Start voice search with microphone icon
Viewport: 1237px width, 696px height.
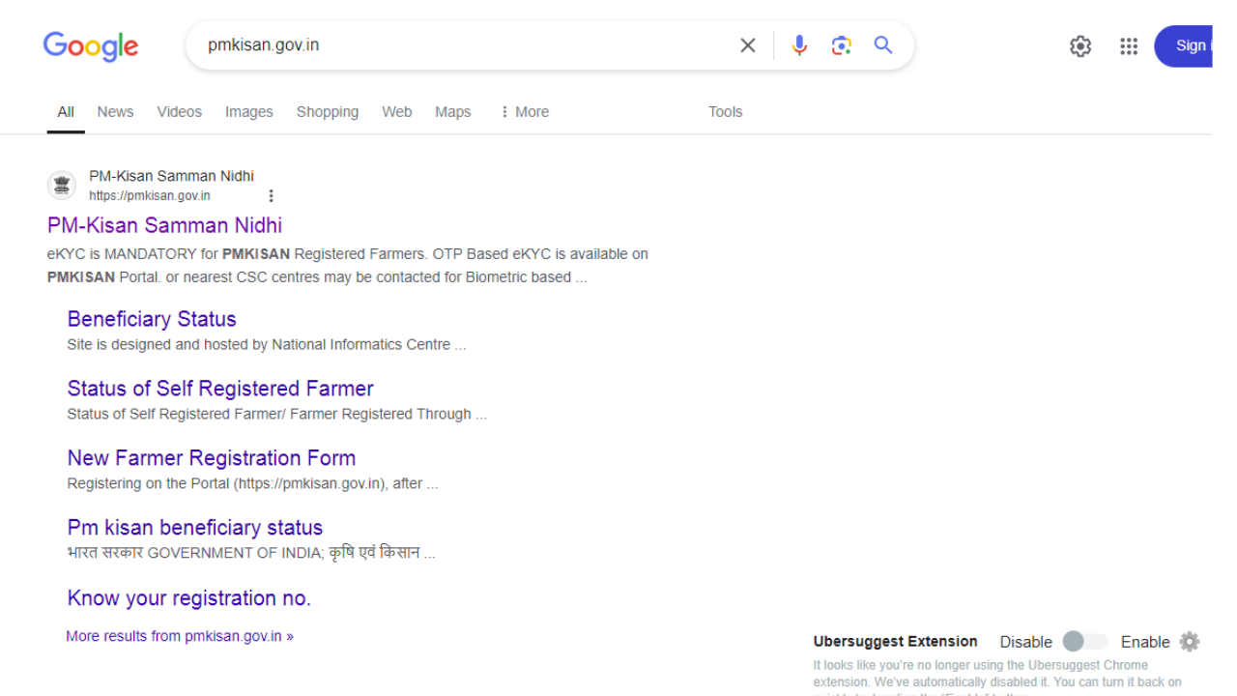tap(799, 45)
